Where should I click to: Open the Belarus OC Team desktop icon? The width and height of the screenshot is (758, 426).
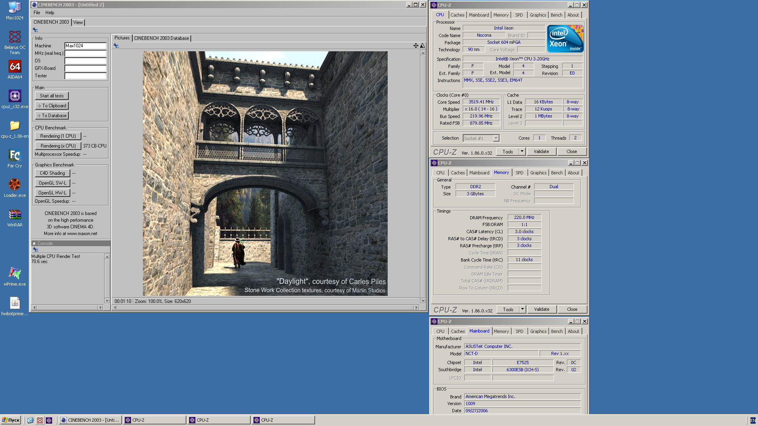(x=15, y=43)
